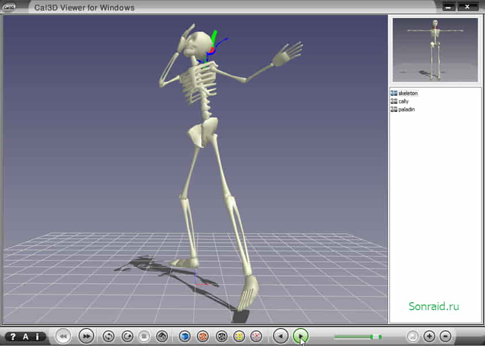
Task: Click the black wireframe cube icon
Action: (x=222, y=336)
